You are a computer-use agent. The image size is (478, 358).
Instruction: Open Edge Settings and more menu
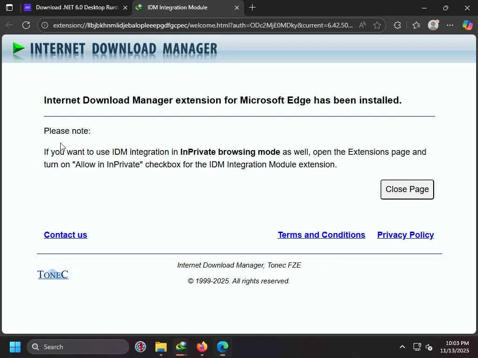(x=450, y=25)
